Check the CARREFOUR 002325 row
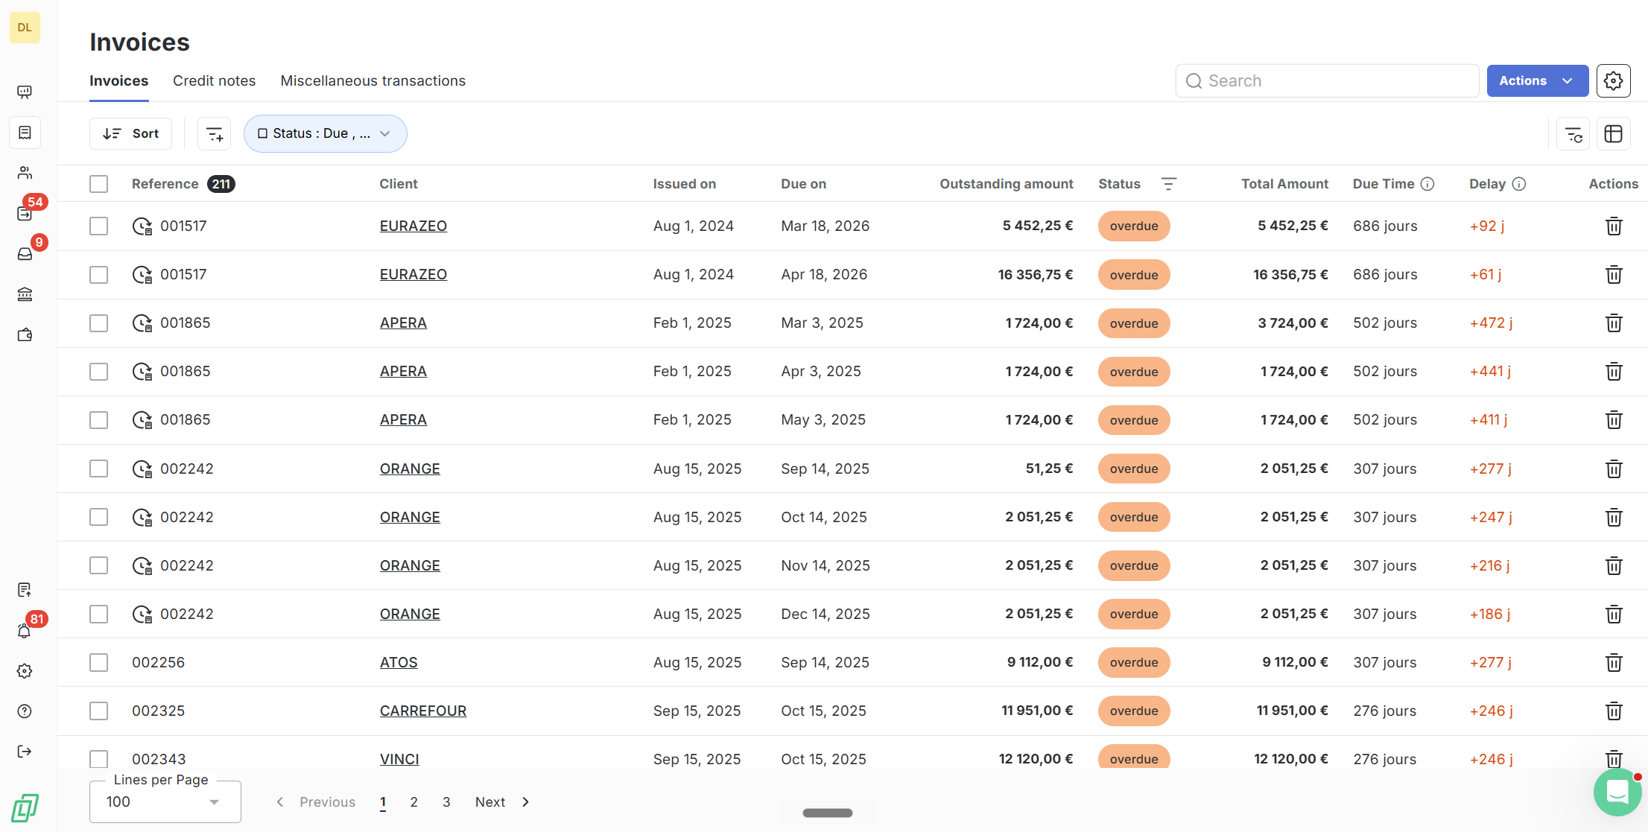Image resolution: width=1648 pixels, height=832 pixels. (99, 711)
